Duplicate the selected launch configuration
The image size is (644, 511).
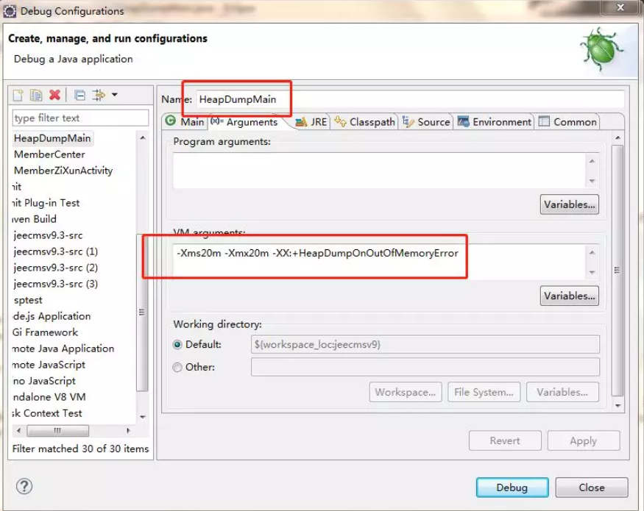point(36,96)
